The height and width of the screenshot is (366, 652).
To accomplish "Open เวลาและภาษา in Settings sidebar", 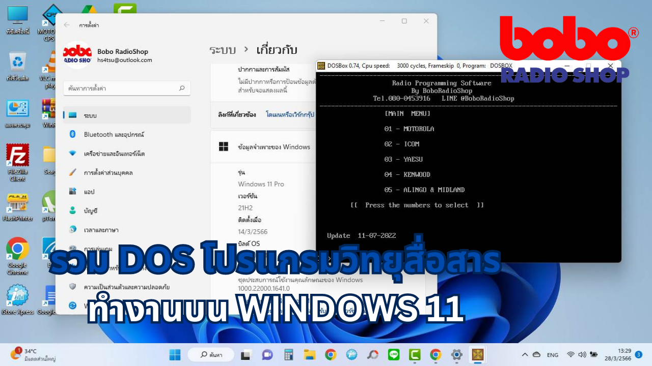I will [127, 230].
